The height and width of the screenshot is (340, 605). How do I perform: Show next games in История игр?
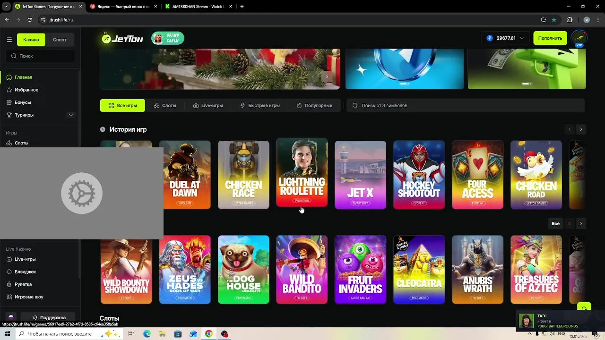click(x=581, y=129)
